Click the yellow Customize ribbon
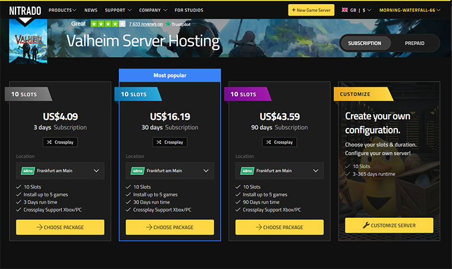The height and width of the screenshot is (269, 452). 363,94
